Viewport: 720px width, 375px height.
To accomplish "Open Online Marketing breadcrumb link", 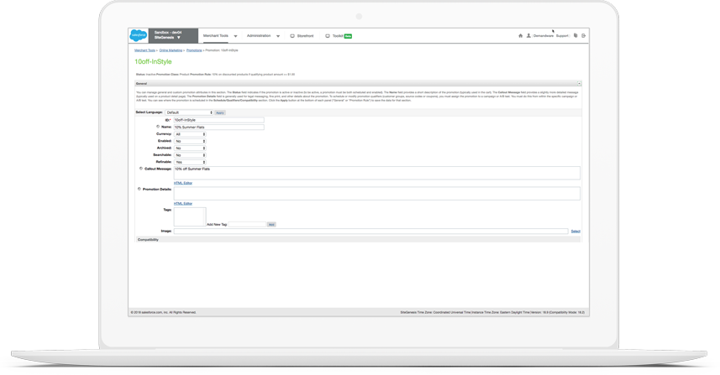I will (171, 50).
